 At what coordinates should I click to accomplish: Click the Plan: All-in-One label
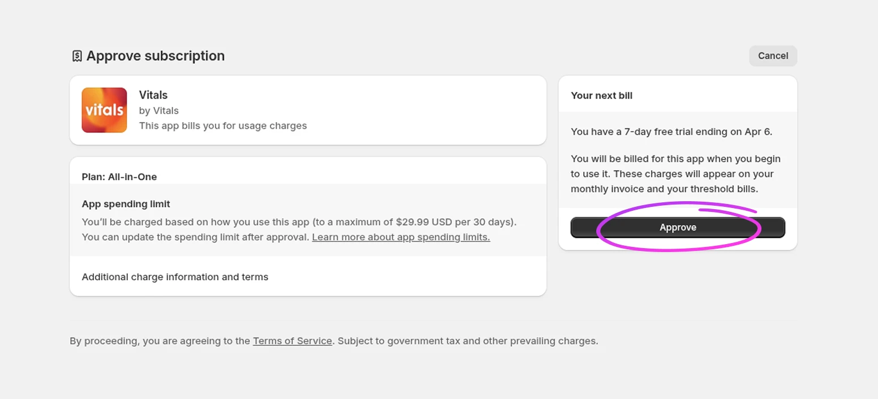click(x=119, y=177)
